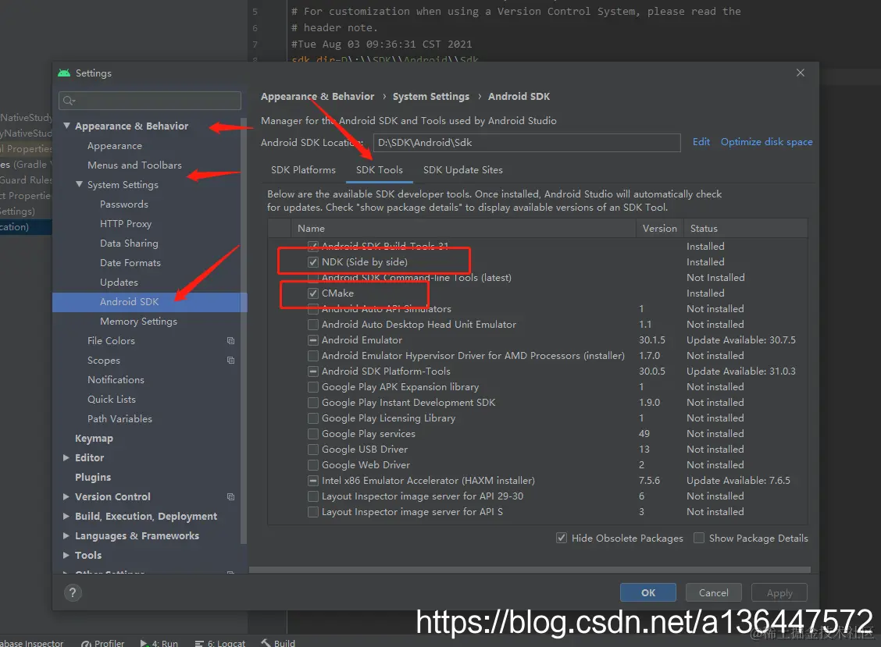Viewport: 881px width, 647px height.
Task: Click the System Settings breadcrumb
Action: coord(431,97)
